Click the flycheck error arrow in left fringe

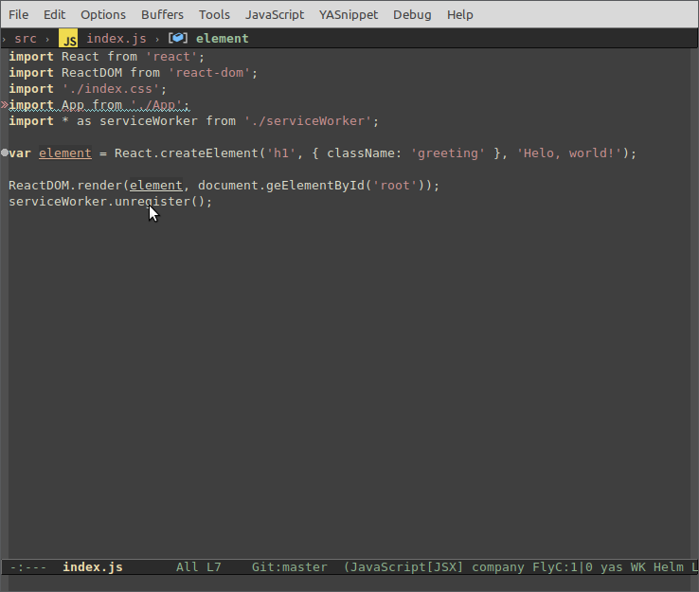click(5, 105)
